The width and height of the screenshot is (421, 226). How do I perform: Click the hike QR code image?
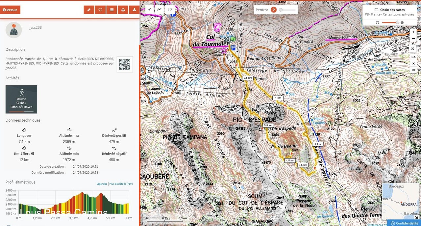[125, 64]
